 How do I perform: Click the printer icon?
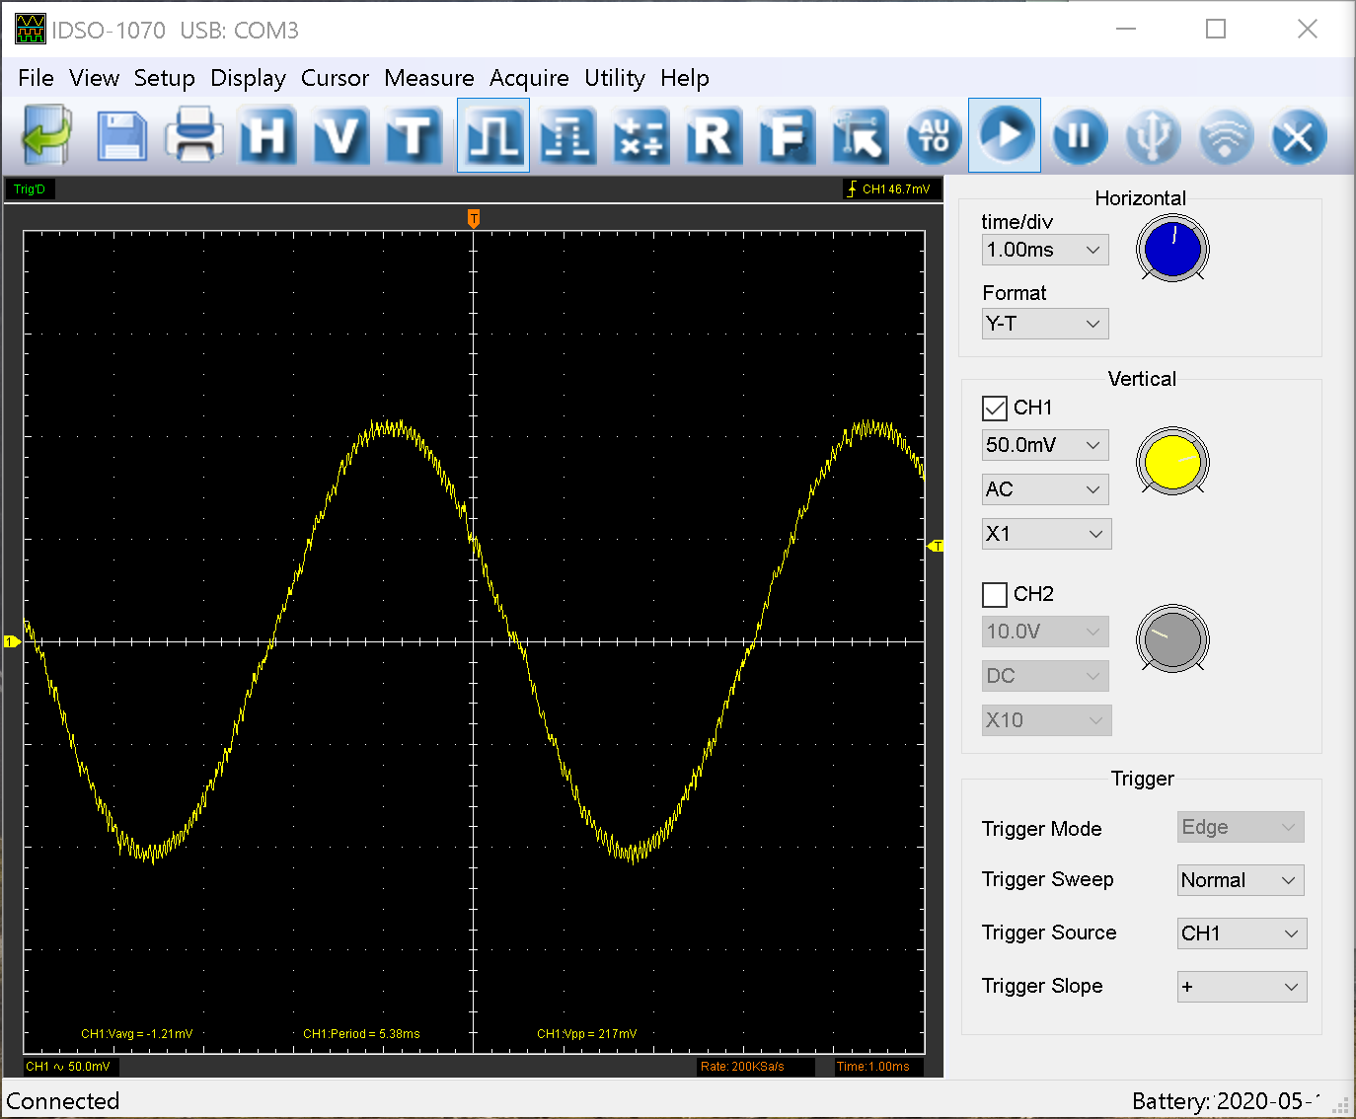tap(193, 135)
